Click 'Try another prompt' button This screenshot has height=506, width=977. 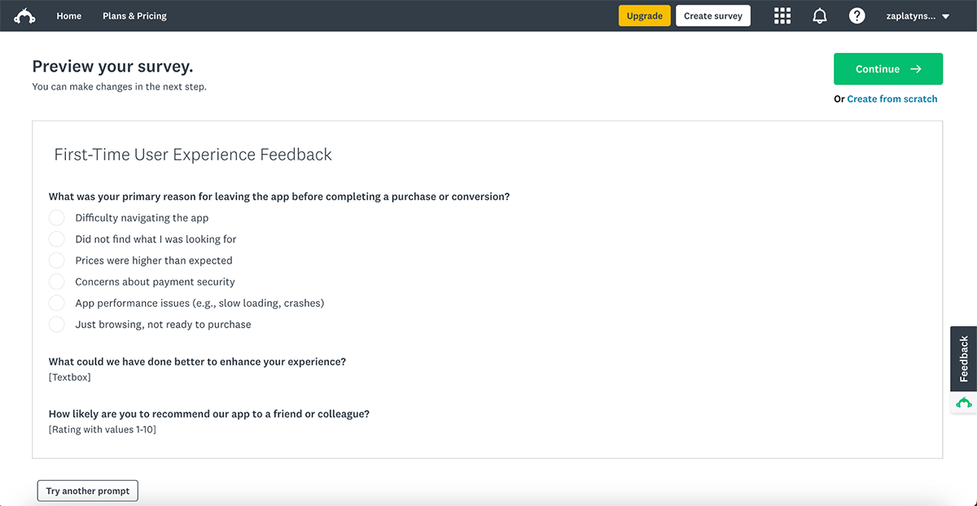88,491
